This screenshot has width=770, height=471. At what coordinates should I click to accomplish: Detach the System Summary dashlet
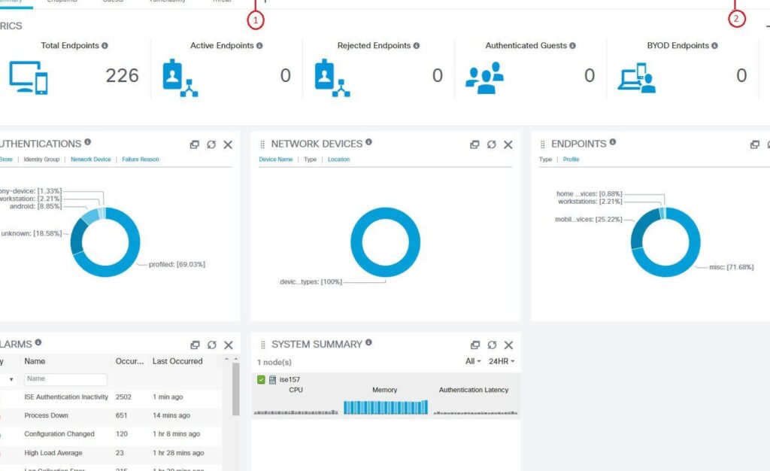click(x=475, y=345)
